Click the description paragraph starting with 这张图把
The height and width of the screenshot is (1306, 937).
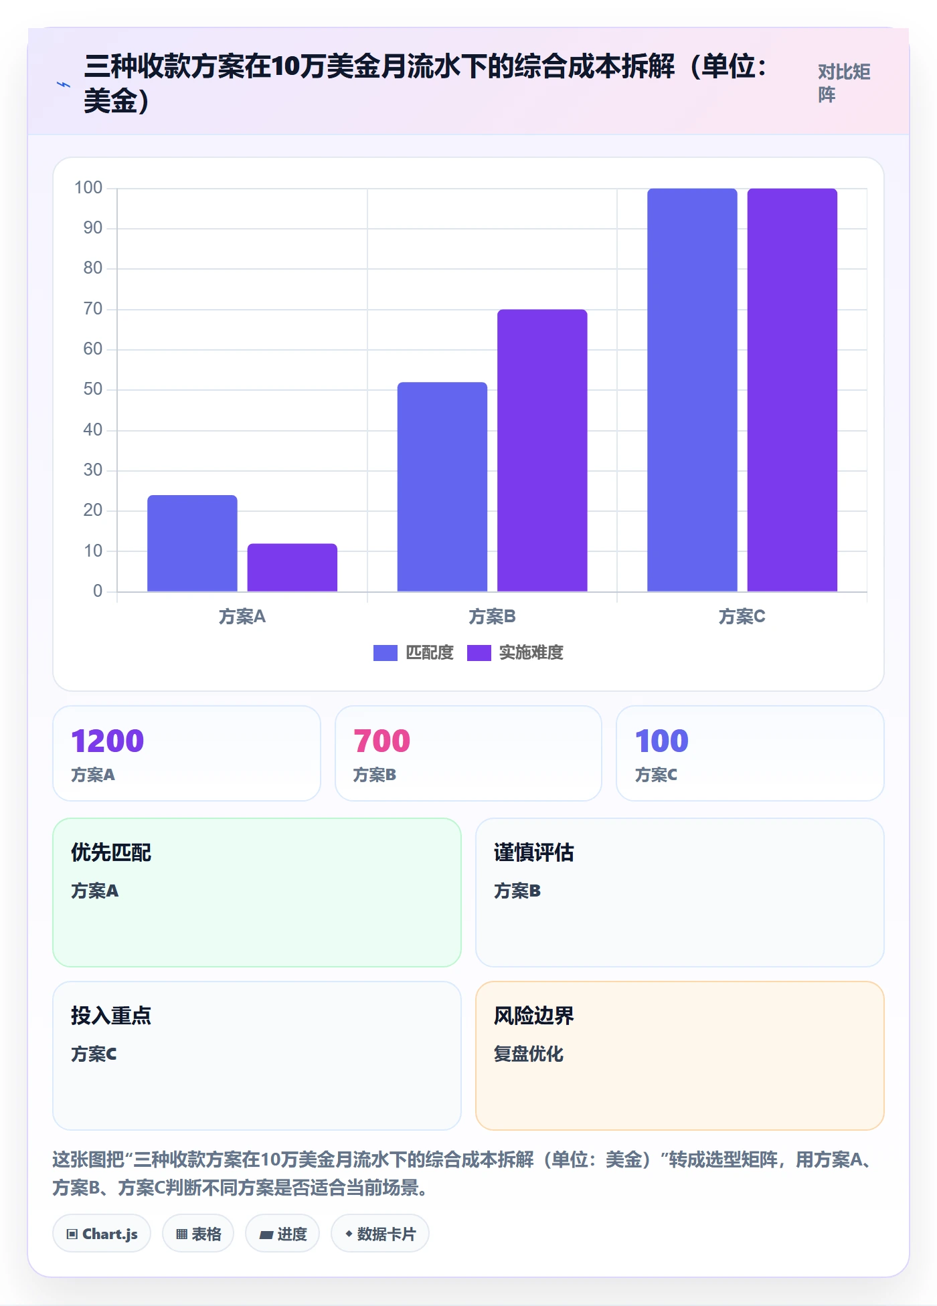click(466, 1174)
